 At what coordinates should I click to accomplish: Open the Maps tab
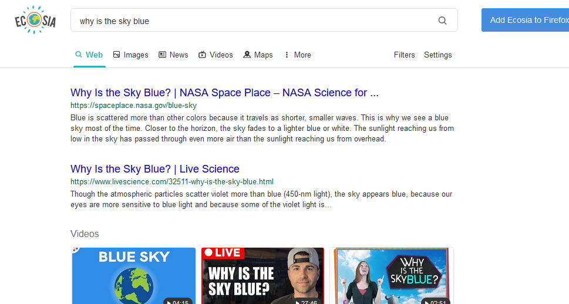click(x=258, y=55)
